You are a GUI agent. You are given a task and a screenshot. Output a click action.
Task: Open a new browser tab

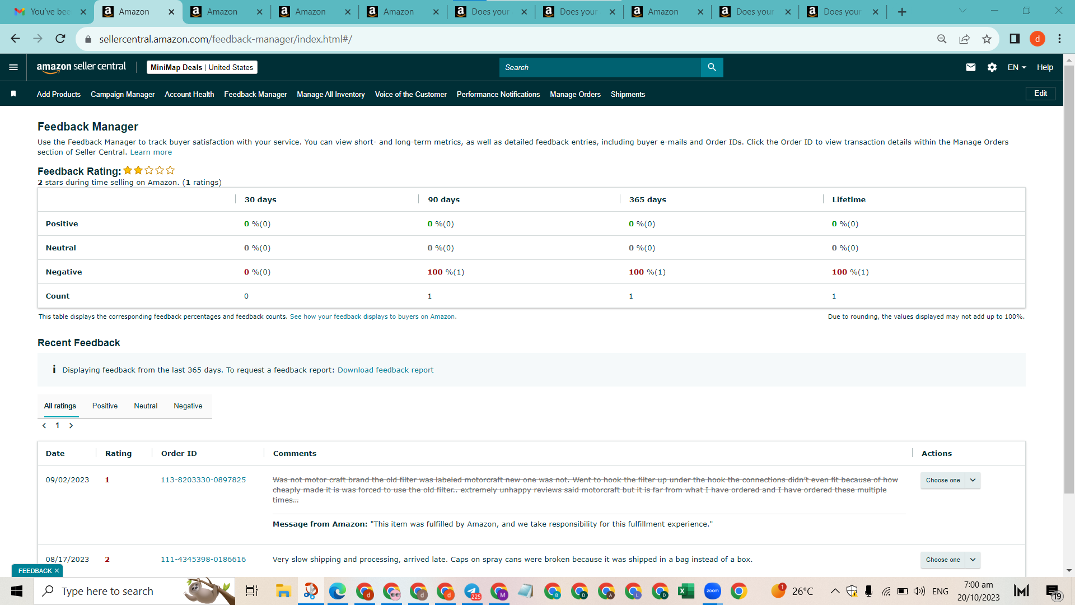pos(902,12)
